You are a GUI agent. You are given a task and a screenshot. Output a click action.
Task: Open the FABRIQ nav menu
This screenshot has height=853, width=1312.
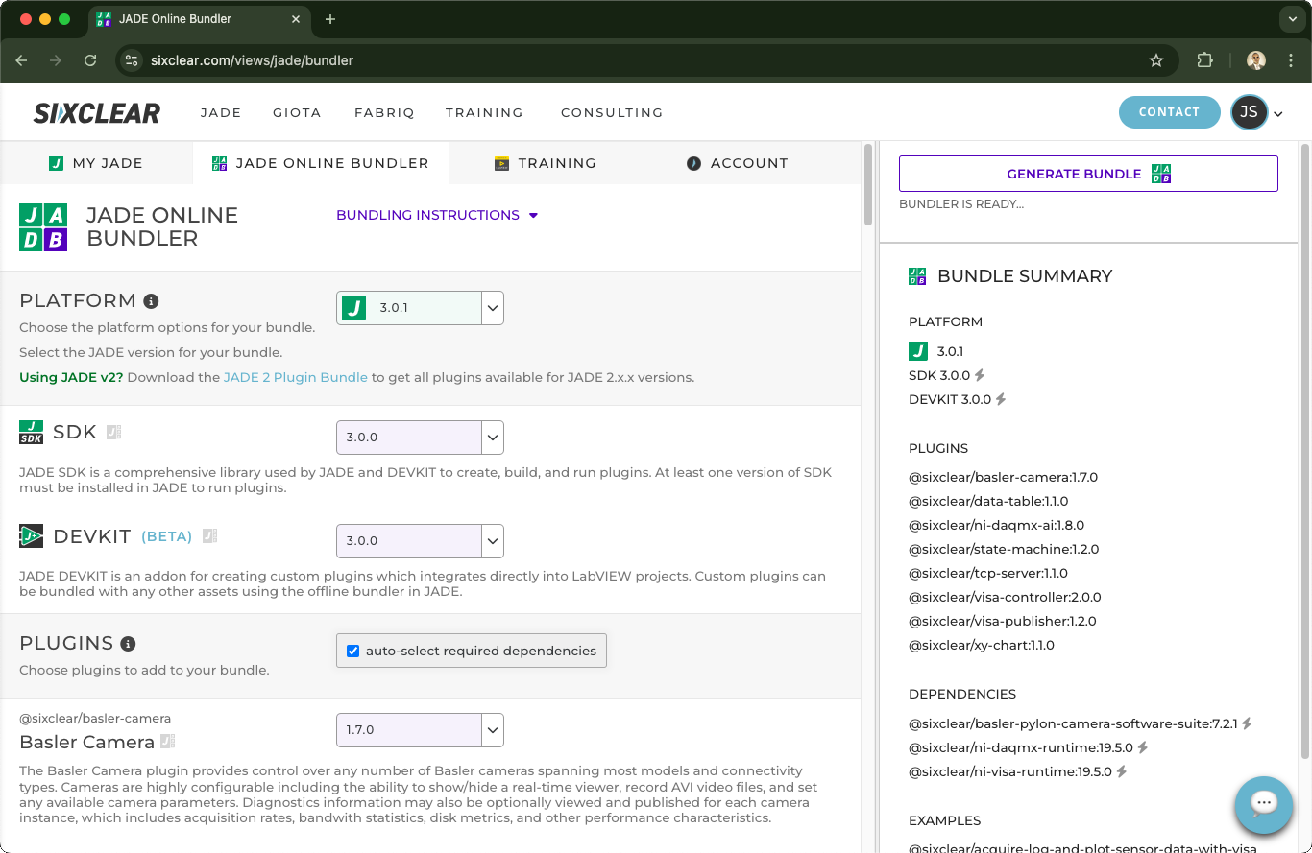(384, 112)
